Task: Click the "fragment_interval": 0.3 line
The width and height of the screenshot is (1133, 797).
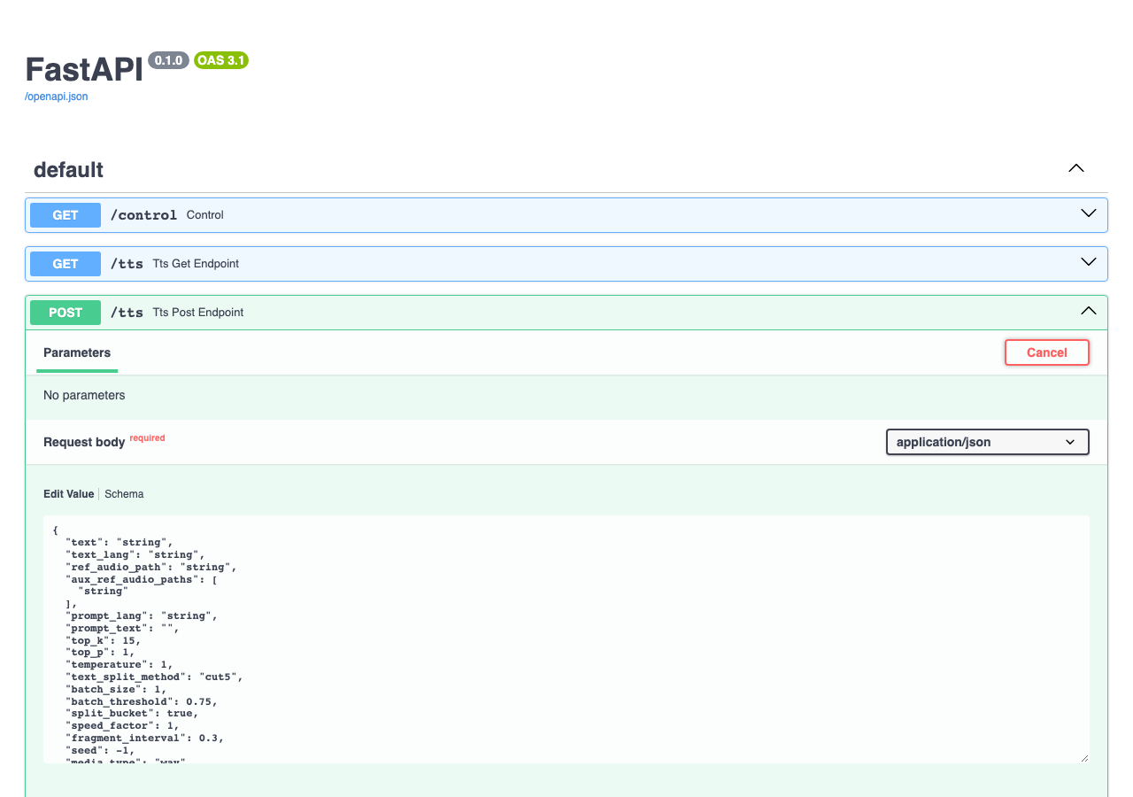Action: tap(144, 738)
